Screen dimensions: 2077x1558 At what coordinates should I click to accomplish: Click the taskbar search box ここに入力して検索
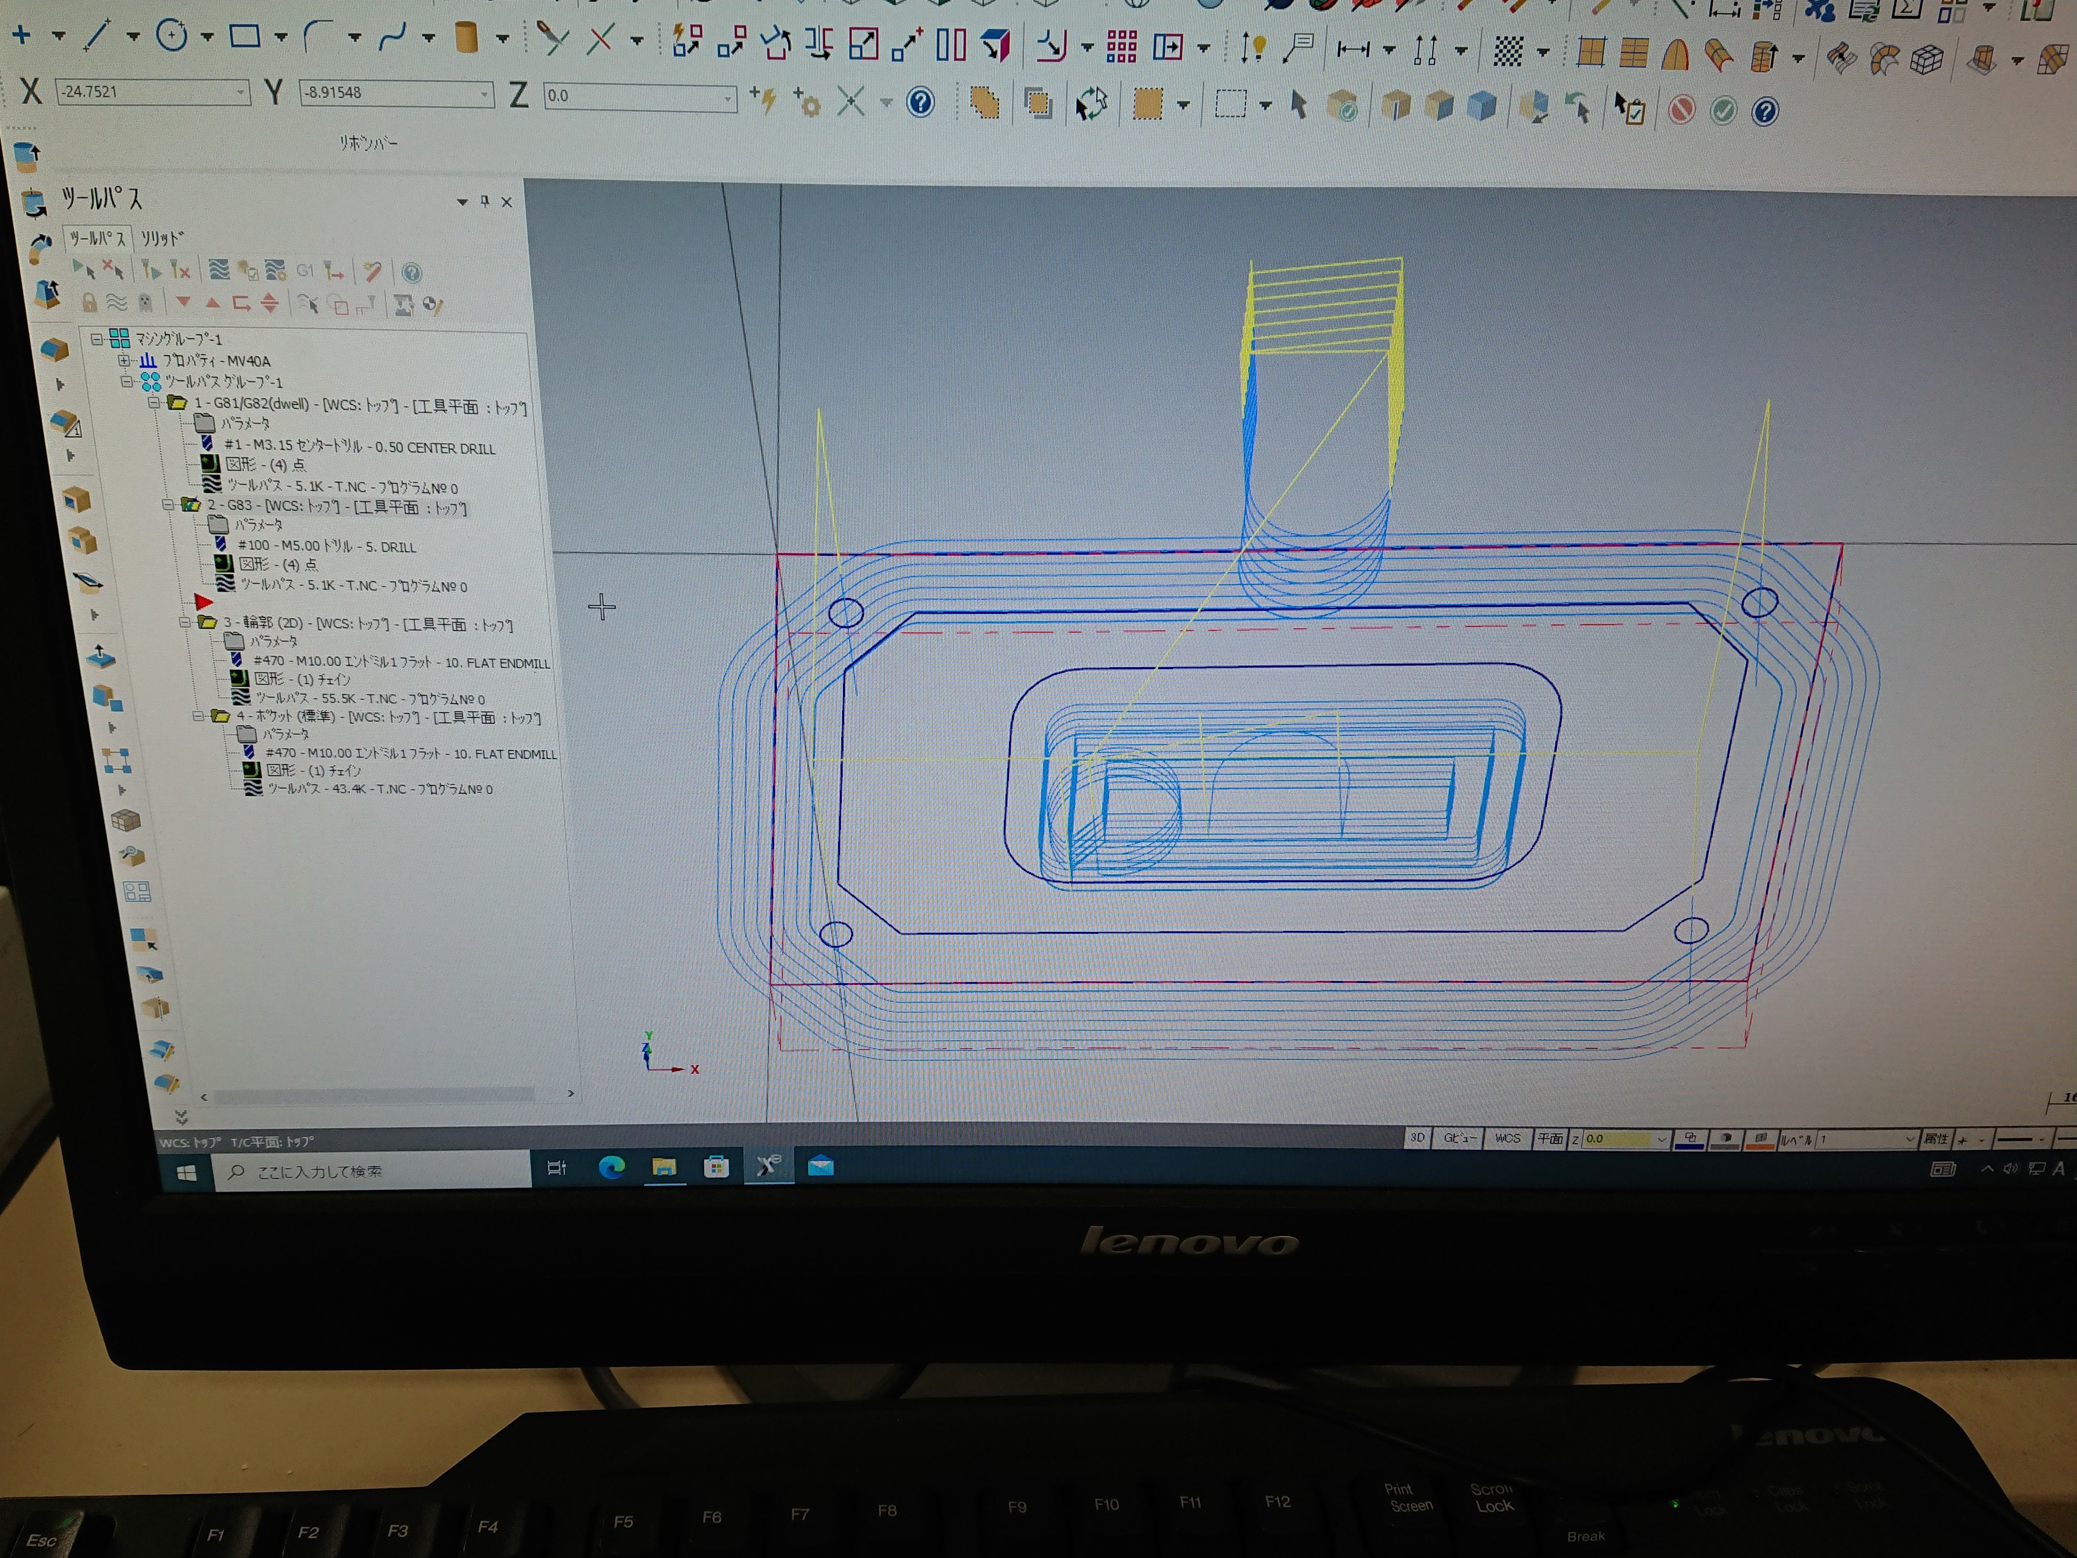(373, 1170)
